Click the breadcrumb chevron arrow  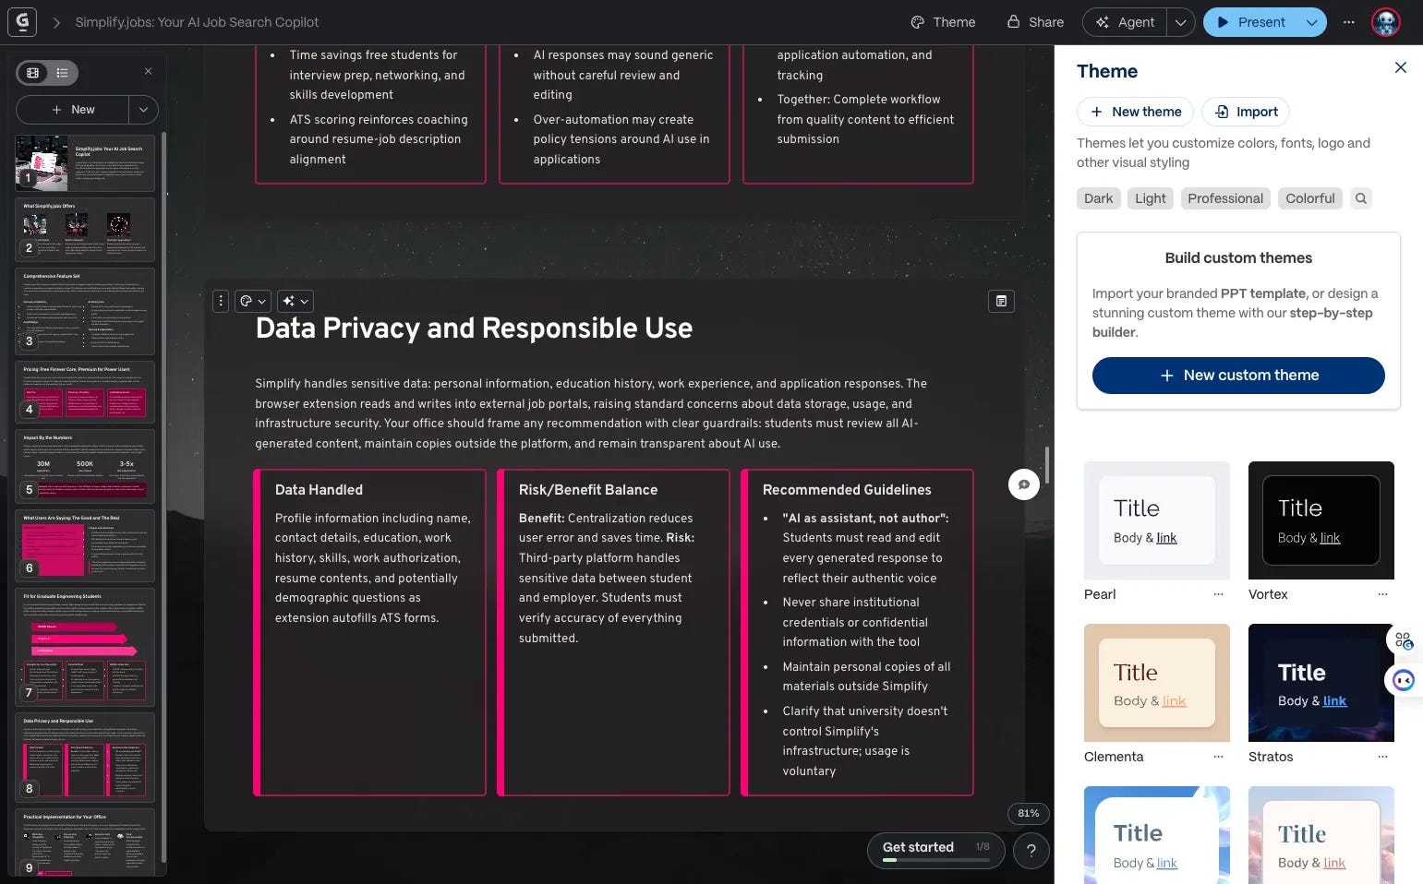[x=56, y=22]
